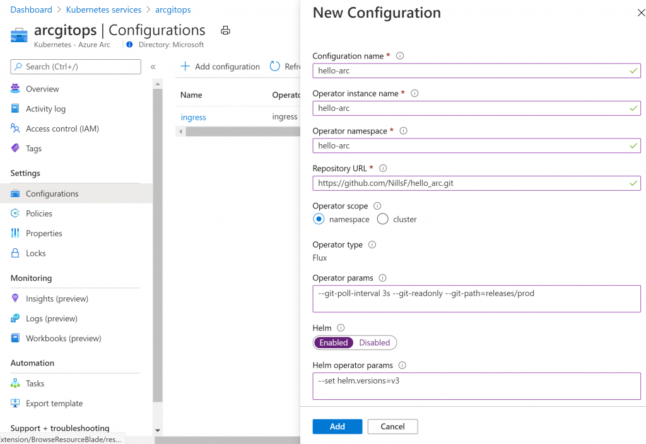The image size is (646, 444).
Task: Click the Configuration name input field
Action: (x=477, y=71)
